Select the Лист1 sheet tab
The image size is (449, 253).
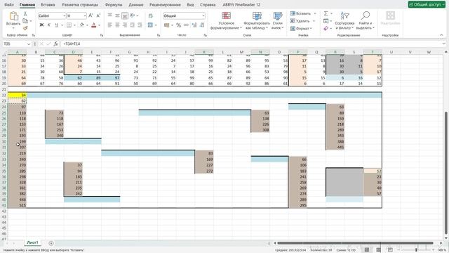(x=32, y=242)
